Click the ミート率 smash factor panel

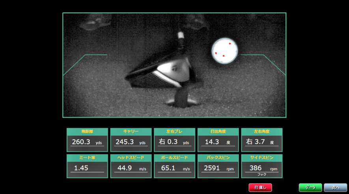(x=87, y=166)
